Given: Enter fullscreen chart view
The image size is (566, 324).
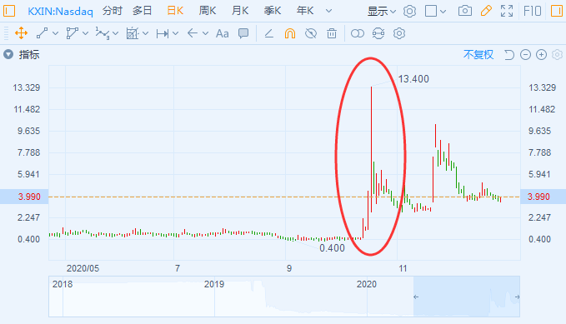Looking at the screenshot, I should (x=507, y=11).
